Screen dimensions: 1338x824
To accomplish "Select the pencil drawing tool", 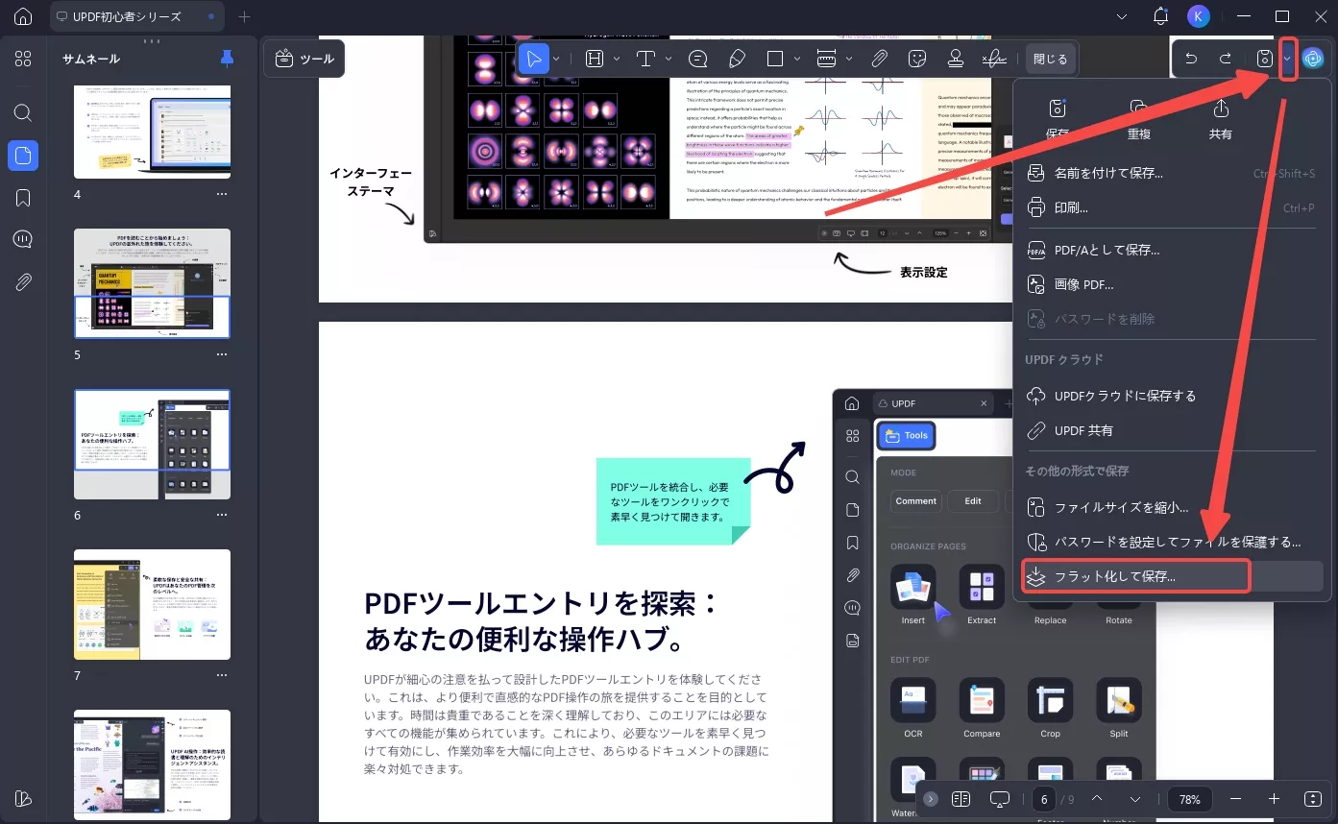I will 738,59.
